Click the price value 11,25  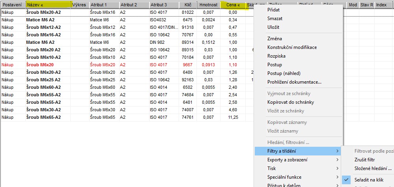click(x=233, y=118)
